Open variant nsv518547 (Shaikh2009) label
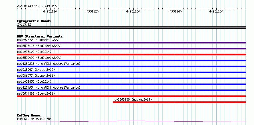 point(36,70)
